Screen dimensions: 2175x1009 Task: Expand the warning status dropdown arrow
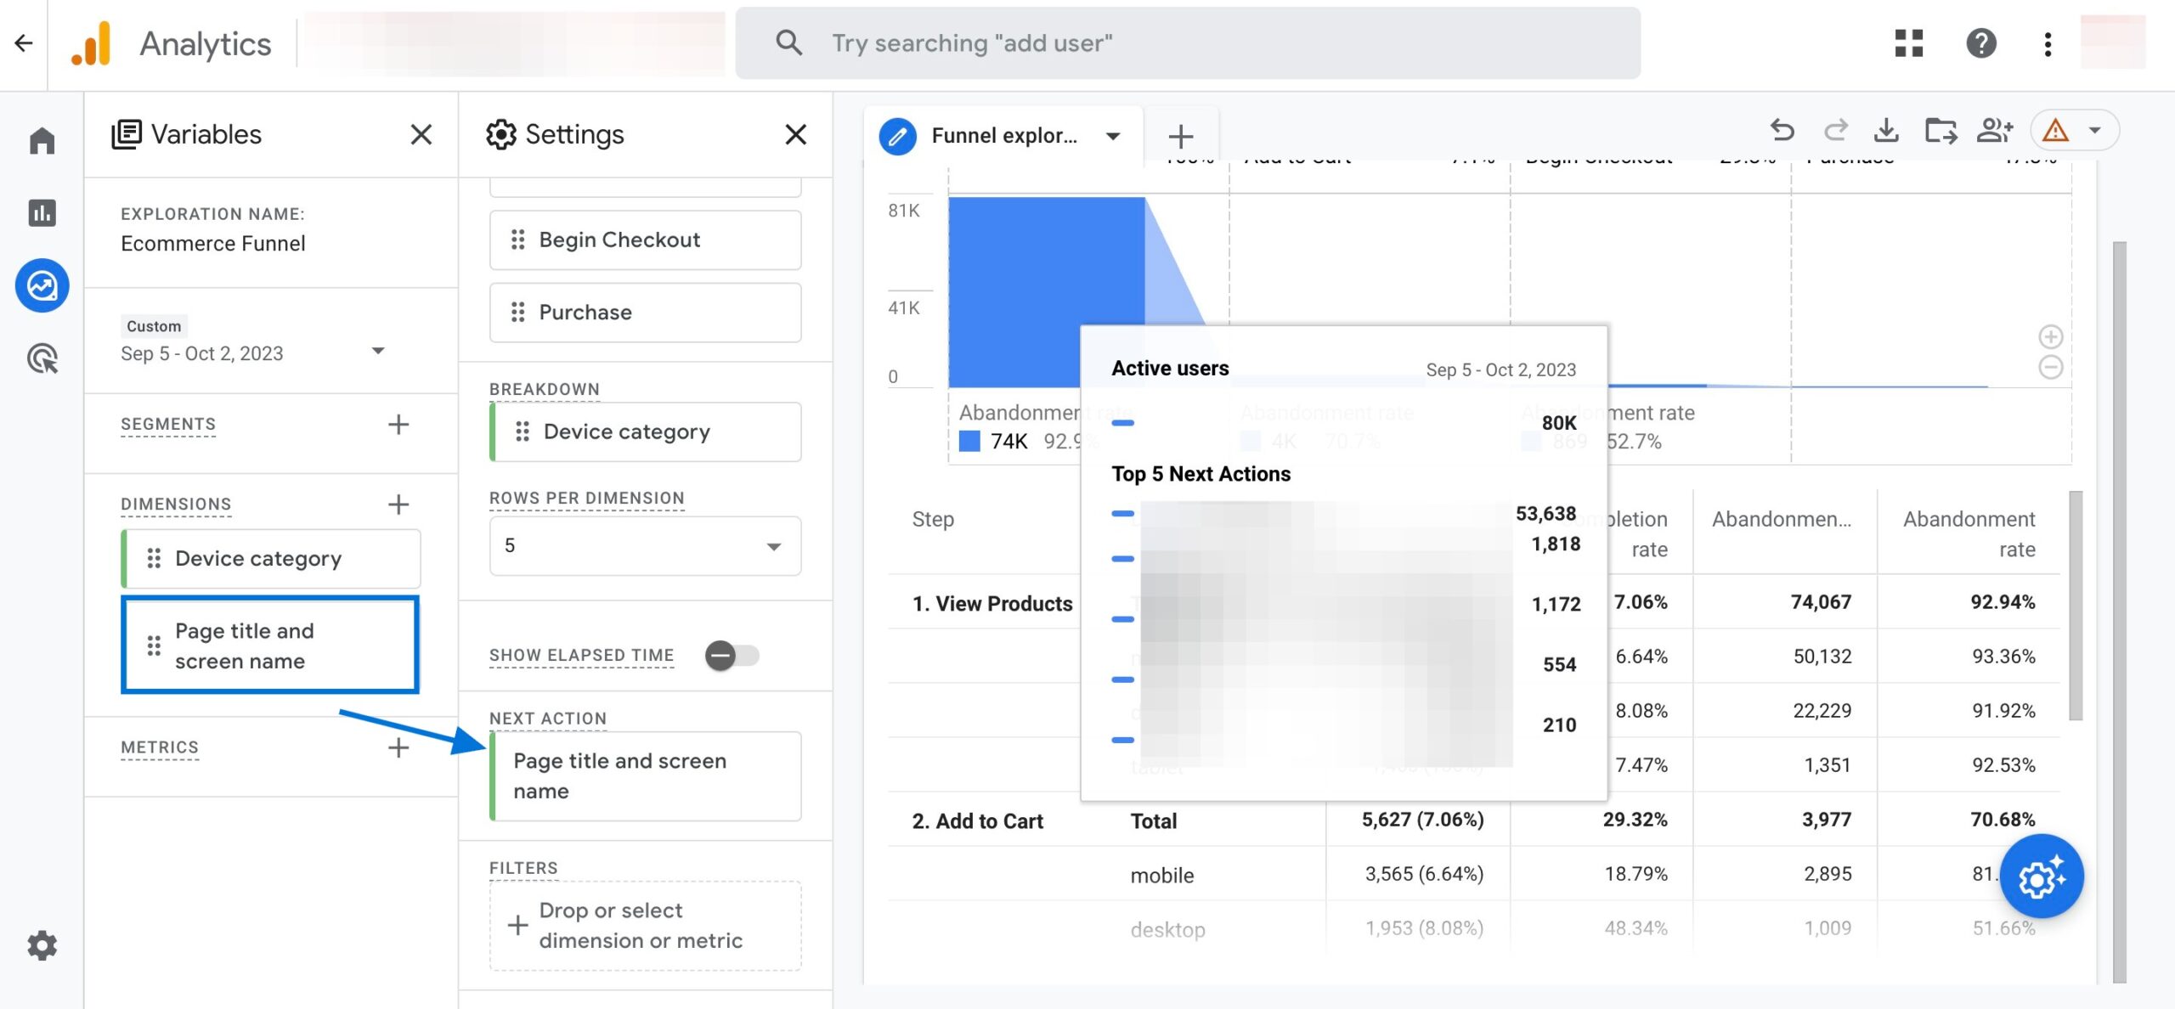(2095, 131)
